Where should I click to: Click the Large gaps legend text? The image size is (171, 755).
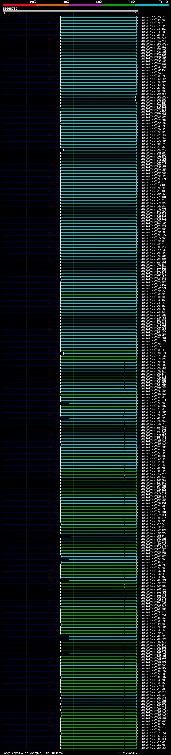click(11, 753)
